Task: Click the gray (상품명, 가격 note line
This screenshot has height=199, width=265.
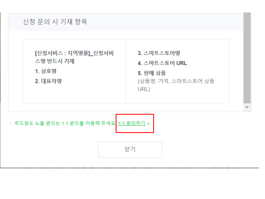Action: pyautogui.click(x=176, y=81)
